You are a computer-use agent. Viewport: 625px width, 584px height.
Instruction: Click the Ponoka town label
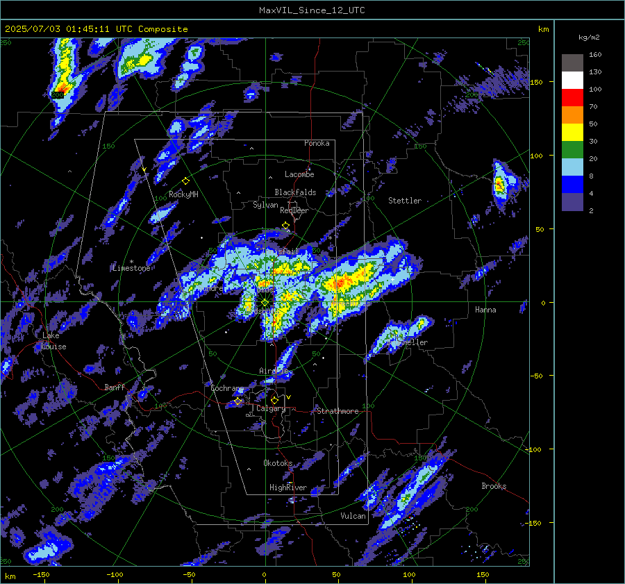(317, 143)
